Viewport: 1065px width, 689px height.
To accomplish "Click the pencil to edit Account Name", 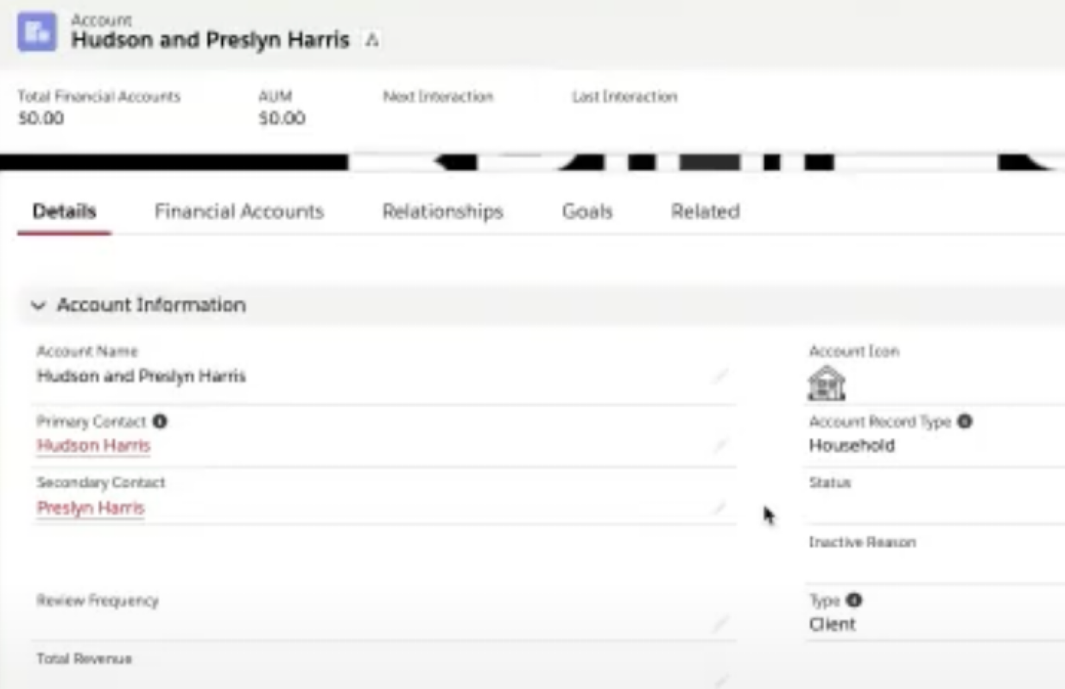I will tap(720, 377).
